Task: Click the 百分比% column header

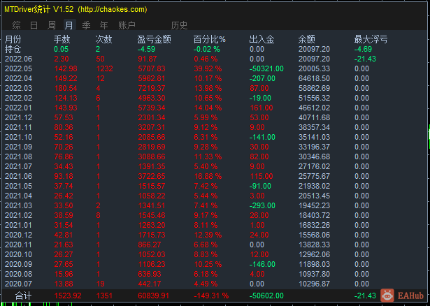Action: coord(210,39)
